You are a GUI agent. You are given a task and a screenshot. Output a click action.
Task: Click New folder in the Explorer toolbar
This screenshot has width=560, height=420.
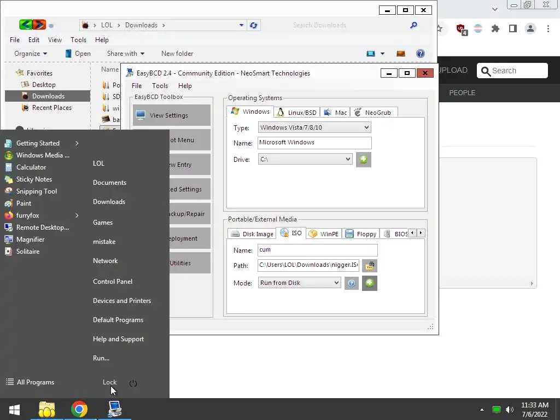point(177,54)
